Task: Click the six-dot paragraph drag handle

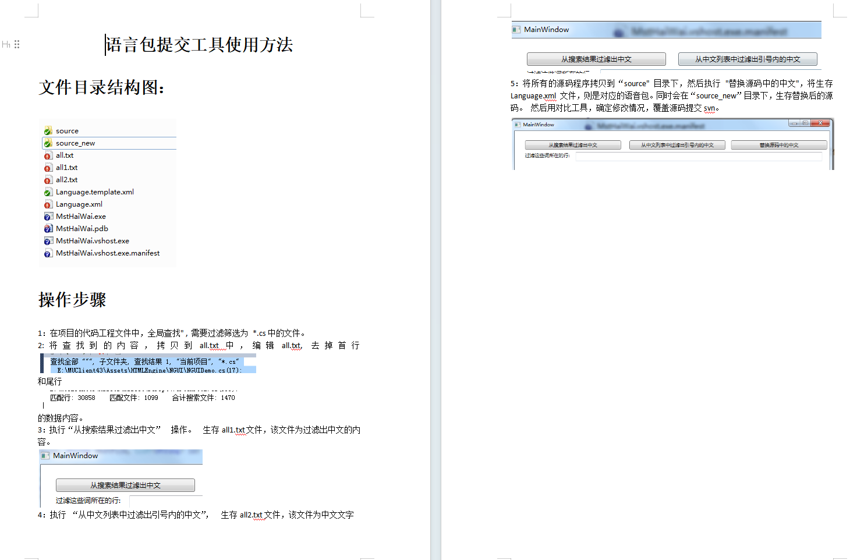Action: [17, 44]
